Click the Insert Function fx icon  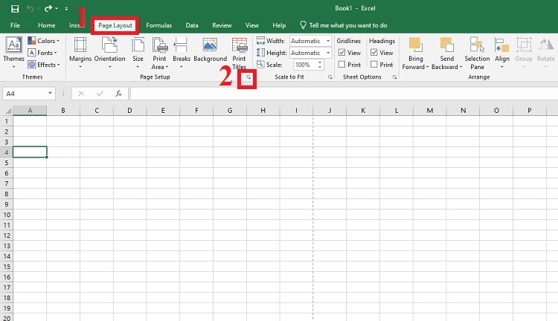click(118, 94)
